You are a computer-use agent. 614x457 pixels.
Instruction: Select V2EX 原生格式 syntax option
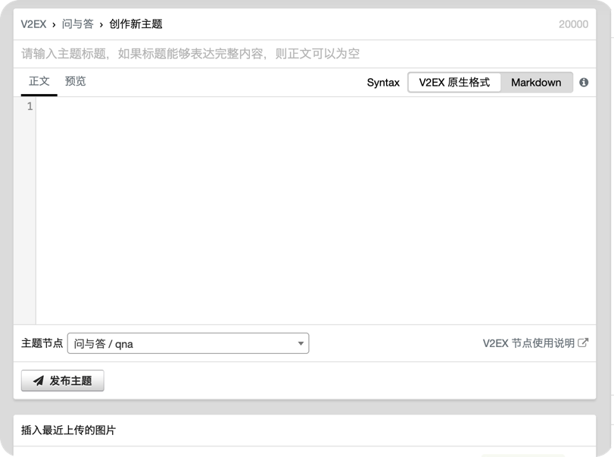tap(454, 83)
